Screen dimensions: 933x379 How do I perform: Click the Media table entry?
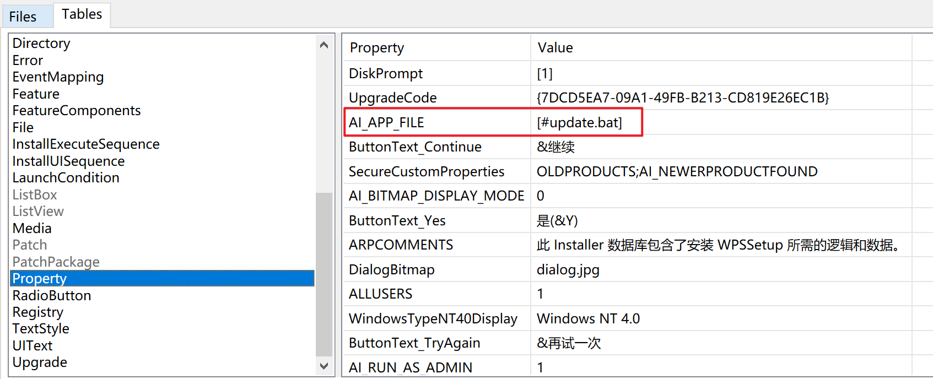pos(32,229)
